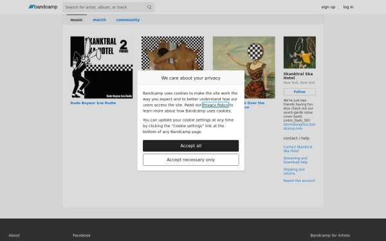Open the Rude Boyeur b/w Rudie album cover
This screenshot has width=386, height=241.
click(x=102, y=67)
